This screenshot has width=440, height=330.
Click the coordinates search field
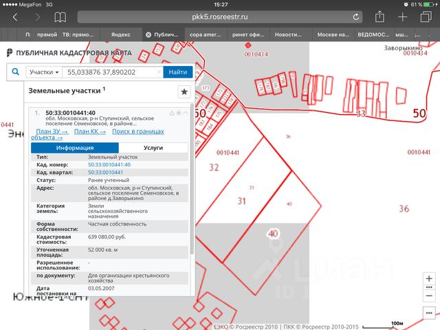click(112, 72)
